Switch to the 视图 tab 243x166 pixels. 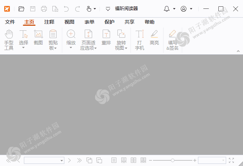(69, 22)
